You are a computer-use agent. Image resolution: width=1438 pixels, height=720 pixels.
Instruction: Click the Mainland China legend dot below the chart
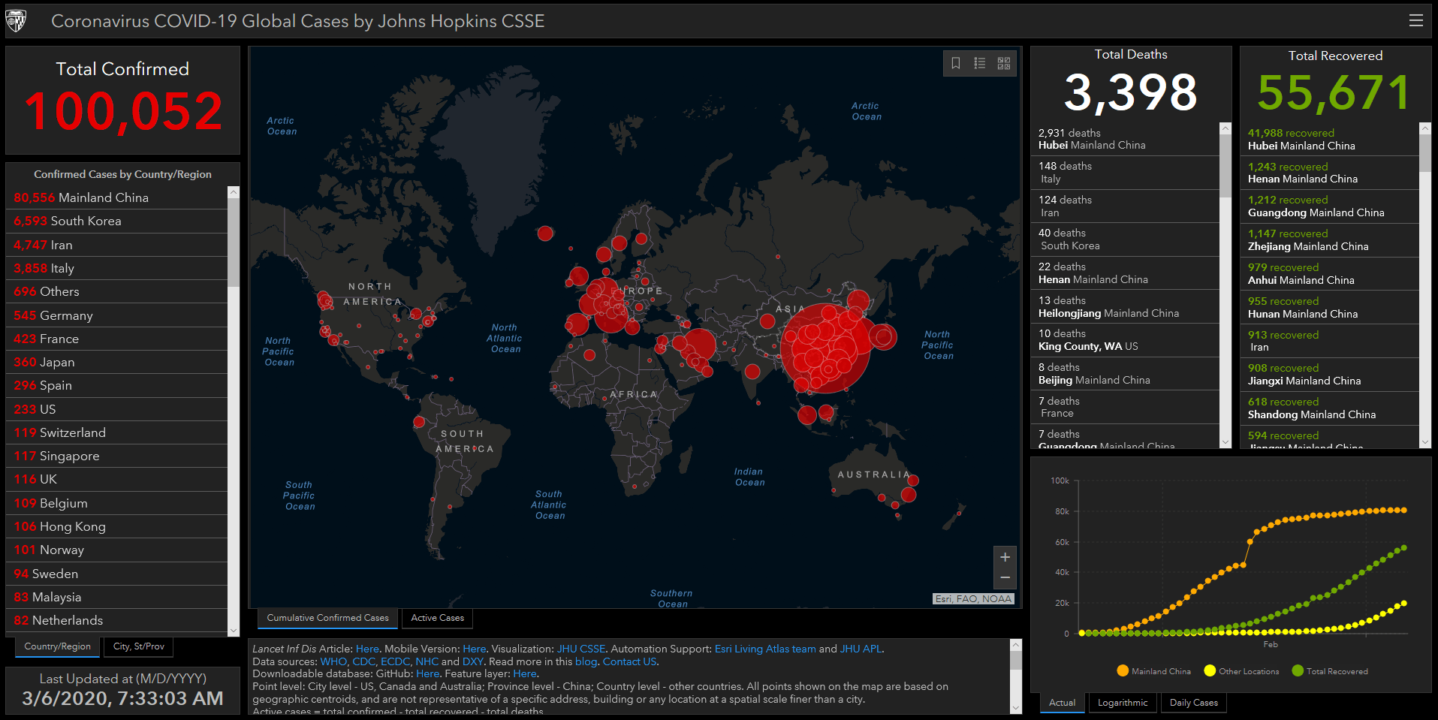pos(1122,670)
